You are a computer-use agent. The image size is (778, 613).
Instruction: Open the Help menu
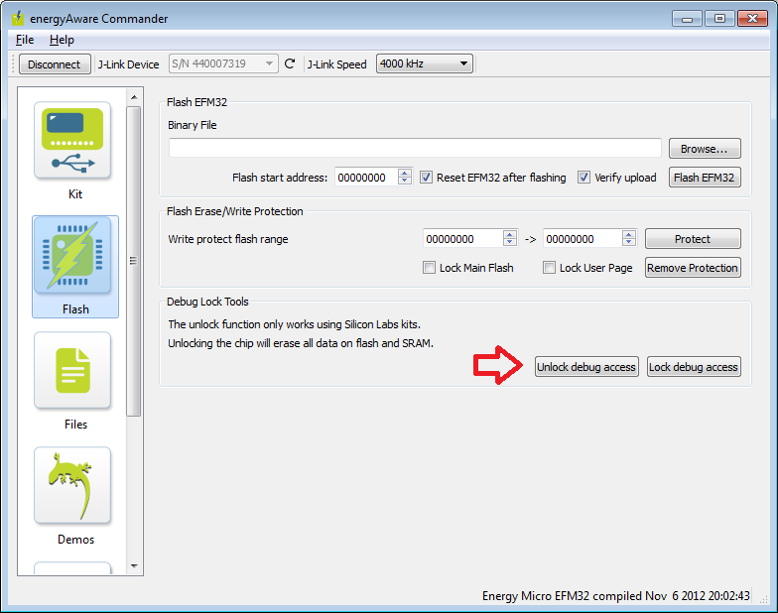point(62,40)
